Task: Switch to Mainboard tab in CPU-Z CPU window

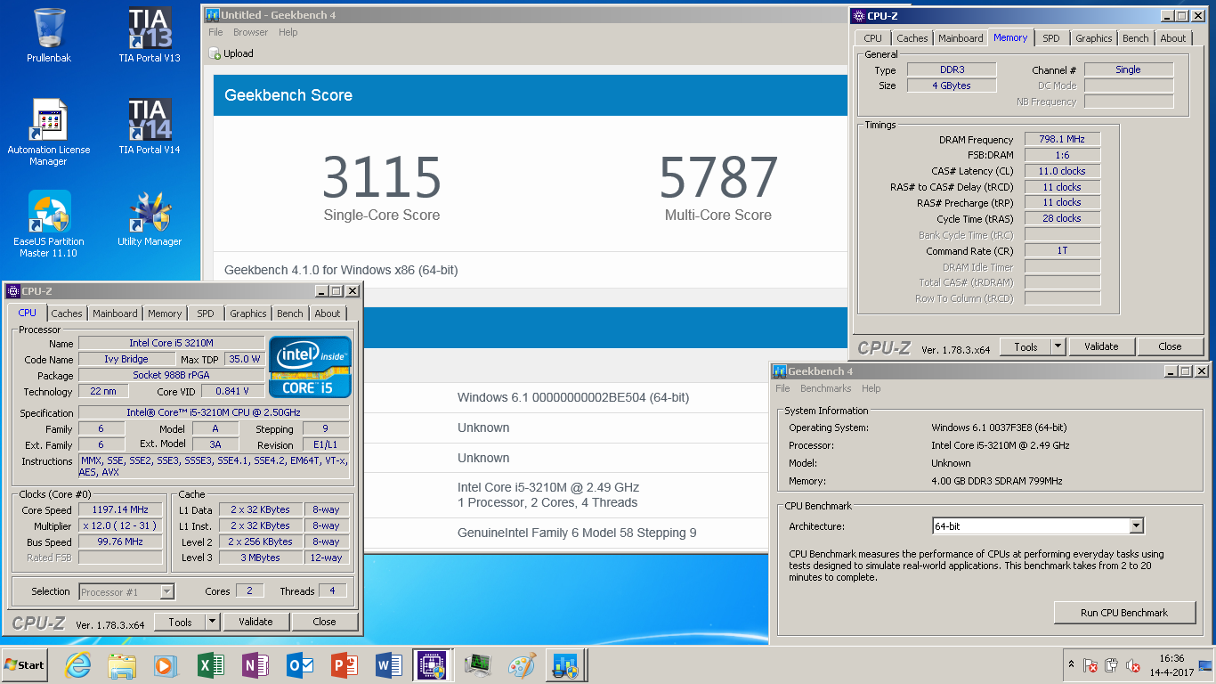Action: (x=115, y=313)
